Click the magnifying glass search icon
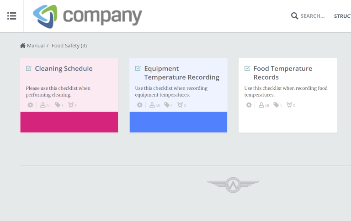 pos(294,16)
